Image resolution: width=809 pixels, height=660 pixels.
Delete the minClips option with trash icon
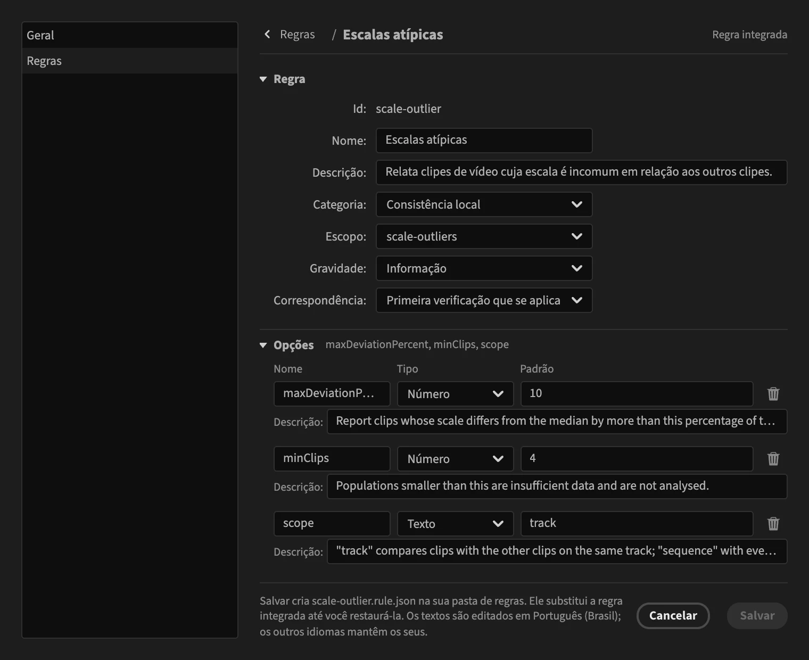(x=773, y=459)
